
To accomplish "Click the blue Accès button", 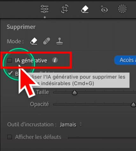I will point(125,60).
